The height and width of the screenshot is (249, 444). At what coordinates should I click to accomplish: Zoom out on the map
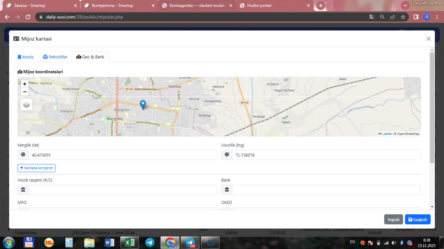click(x=25, y=92)
